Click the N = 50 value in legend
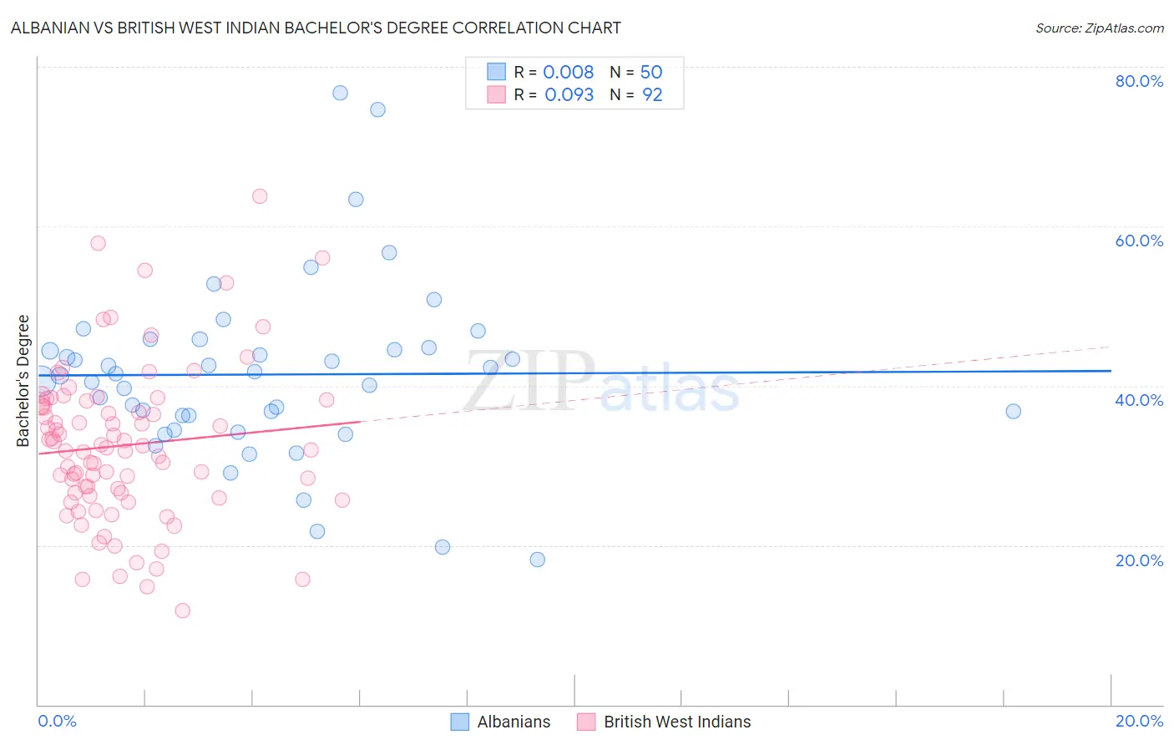The image size is (1174, 745). pos(636,72)
